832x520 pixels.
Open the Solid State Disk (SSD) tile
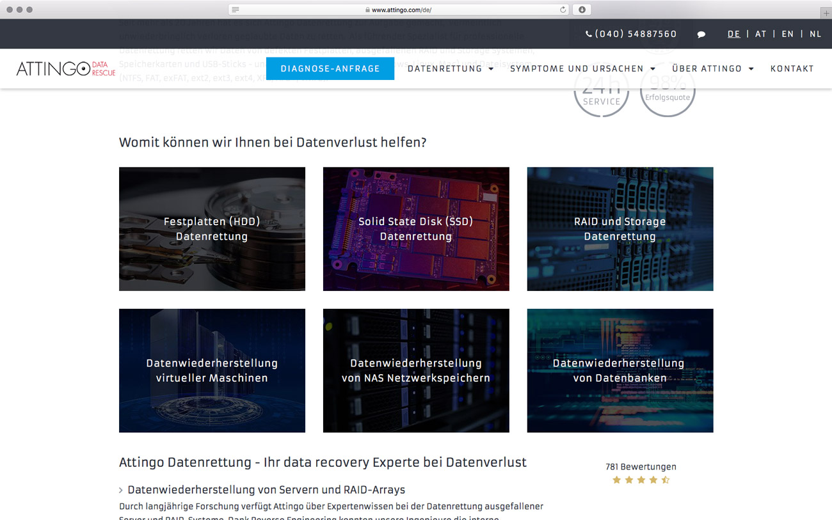(x=416, y=229)
